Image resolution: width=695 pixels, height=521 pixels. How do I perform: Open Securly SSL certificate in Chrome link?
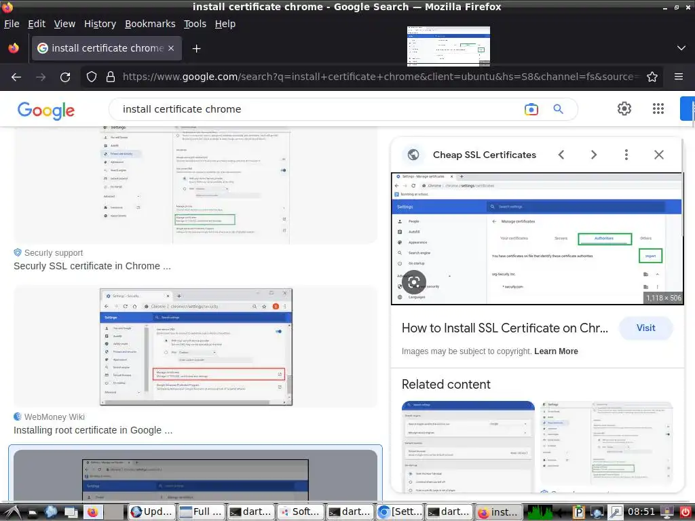[92, 266]
